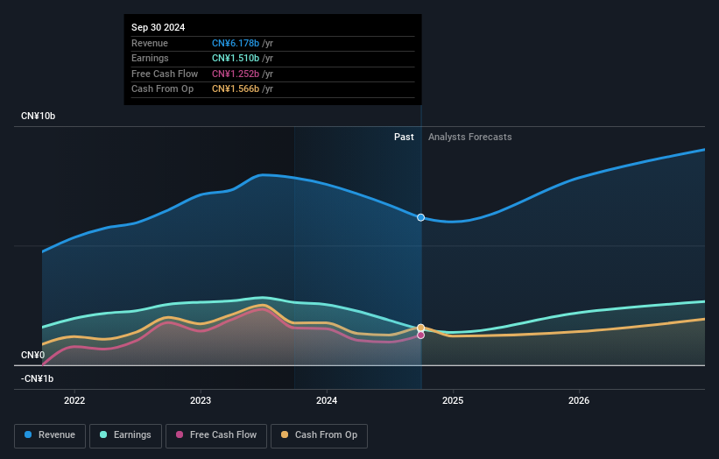Click the Revenue row label in tooltip

(x=150, y=43)
